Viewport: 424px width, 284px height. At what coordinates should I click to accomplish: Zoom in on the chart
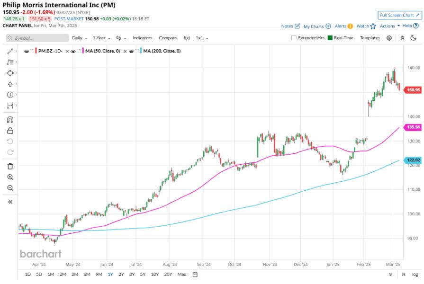(x=10, y=177)
